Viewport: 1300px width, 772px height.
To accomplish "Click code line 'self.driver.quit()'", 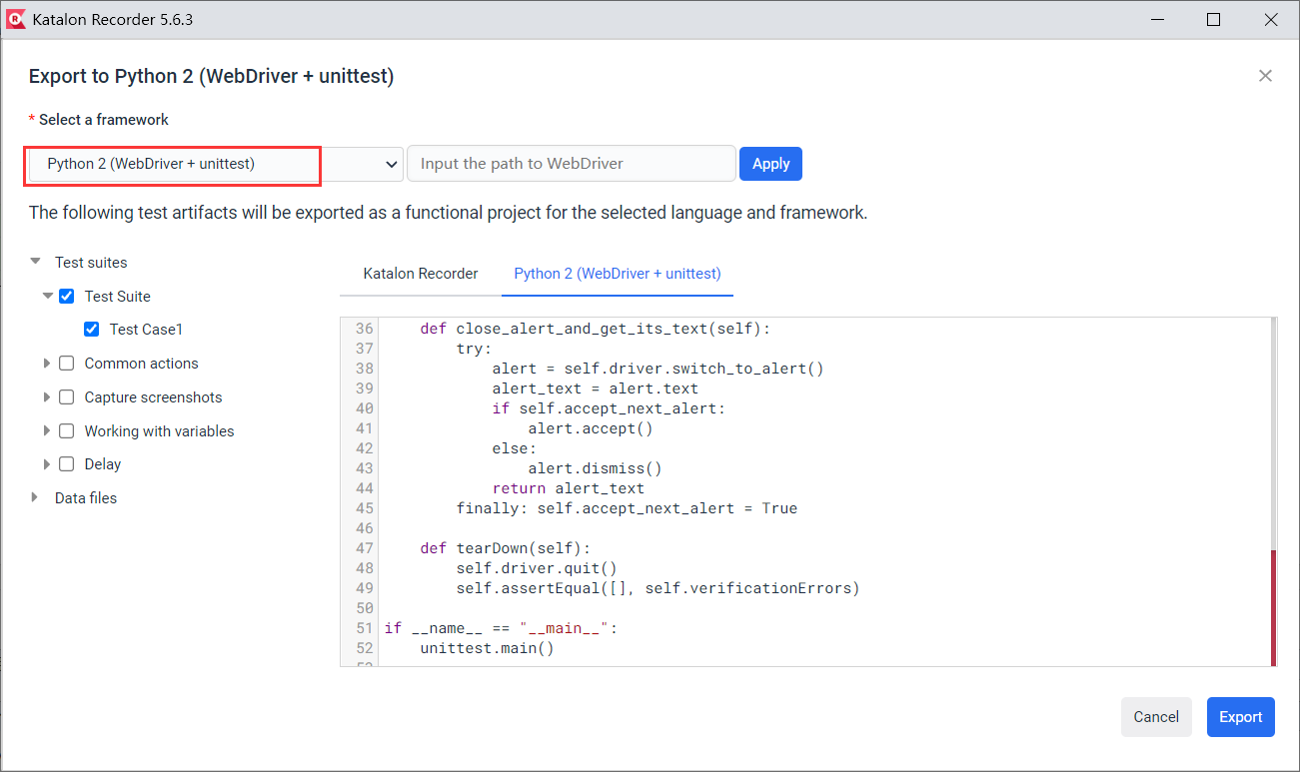I will (538, 568).
